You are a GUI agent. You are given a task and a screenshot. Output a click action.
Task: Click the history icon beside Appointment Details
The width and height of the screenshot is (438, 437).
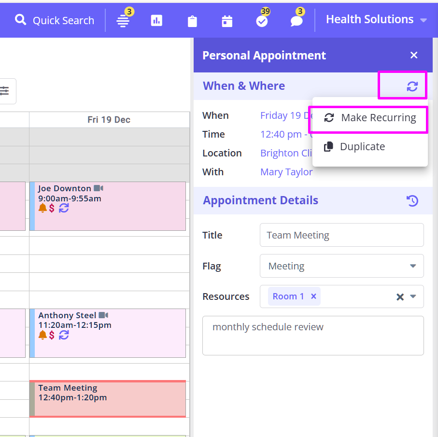412,200
